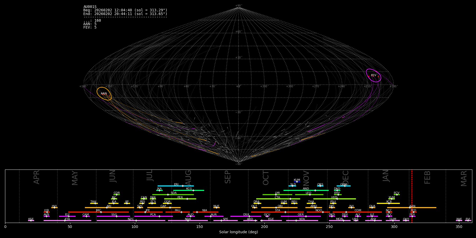
Task: Click the AND shower label
Action: tap(306, 189)
